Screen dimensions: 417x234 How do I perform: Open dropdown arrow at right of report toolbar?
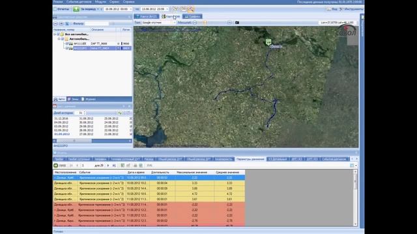pyautogui.click(x=356, y=166)
